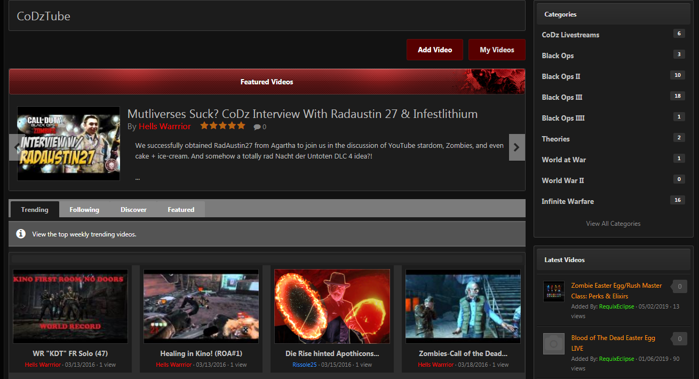This screenshot has width=699, height=379.
Task: Select the Black Ops III category
Action: point(562,97)
